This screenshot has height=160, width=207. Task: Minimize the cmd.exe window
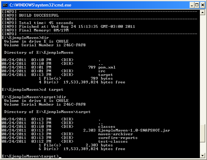[x=192, y=5]
